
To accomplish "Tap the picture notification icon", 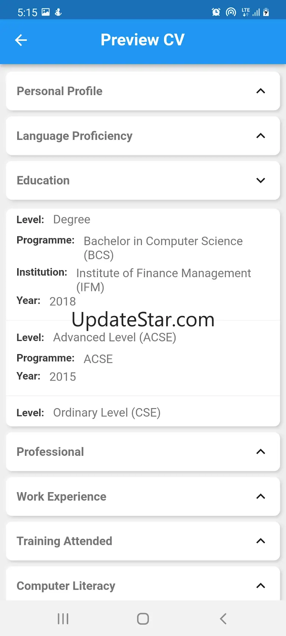I will point(45,12).
